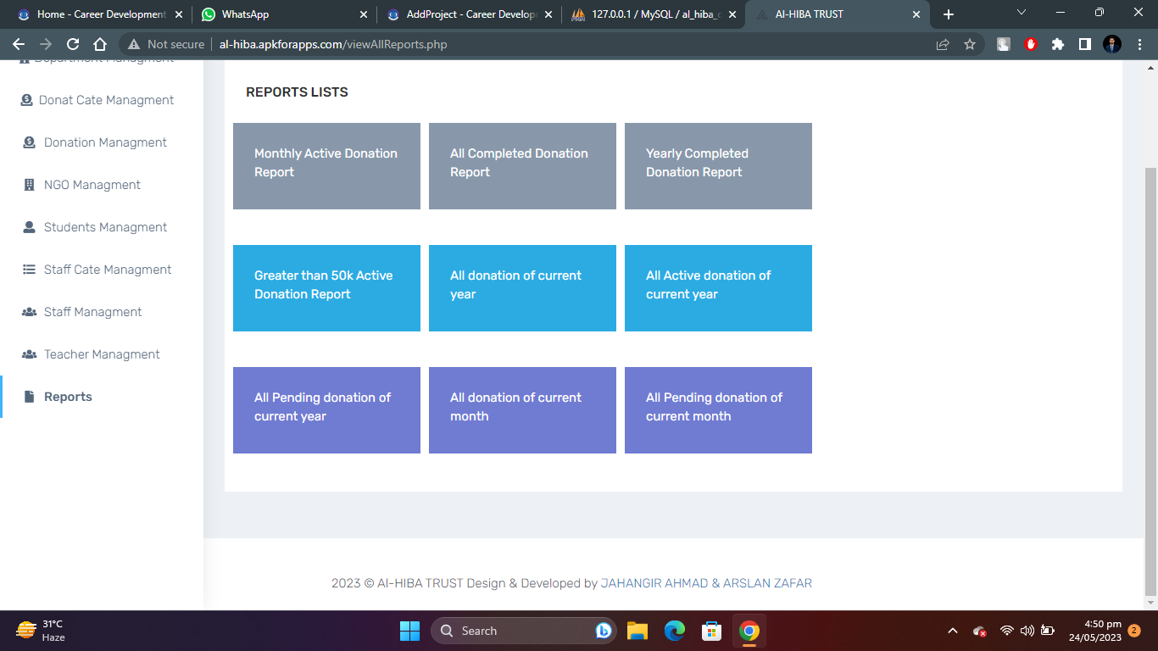Open the tab search dropdown chevron
Image resolution: width=1158 pixels, height=651 pixels.
[x=1021, y=14]
